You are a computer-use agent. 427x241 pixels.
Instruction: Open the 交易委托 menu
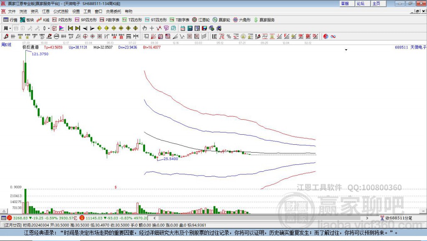tap(113, 11)
